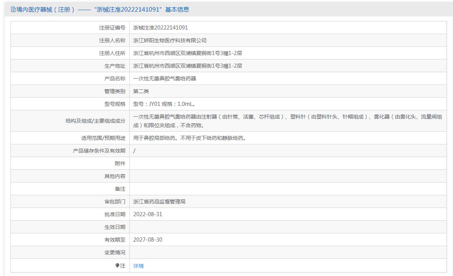Viewport: 453px width, 276px height.
Task: Click the lightbulb icon beside 注
Action: (117, 266)
